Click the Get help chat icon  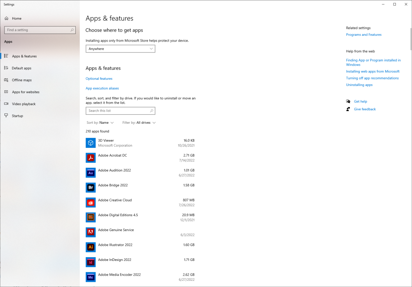(x=348, y=101)
